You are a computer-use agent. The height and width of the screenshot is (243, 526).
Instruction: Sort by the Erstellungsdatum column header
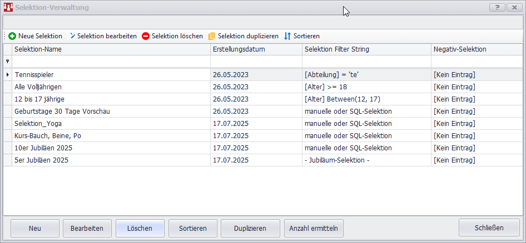(x=256, y=49)
